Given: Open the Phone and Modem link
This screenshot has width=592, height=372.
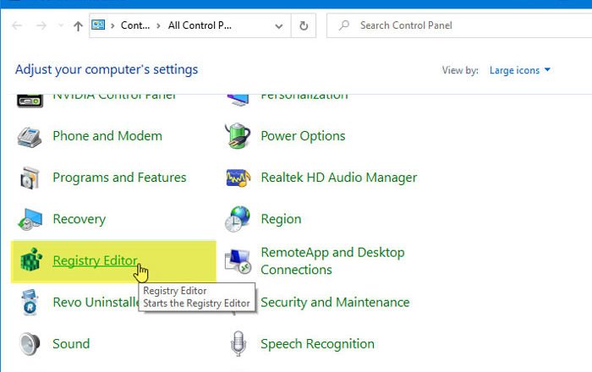Looking at the screenshot, I should pos(107,136).
